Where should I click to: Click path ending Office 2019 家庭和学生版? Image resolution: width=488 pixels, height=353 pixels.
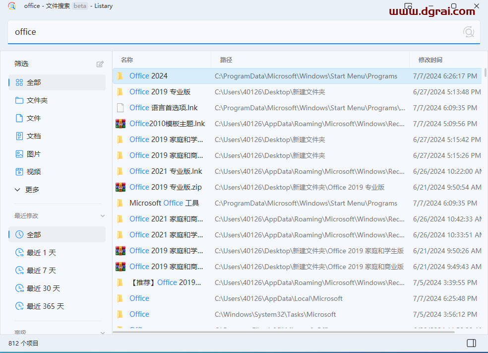pos(309,251)
